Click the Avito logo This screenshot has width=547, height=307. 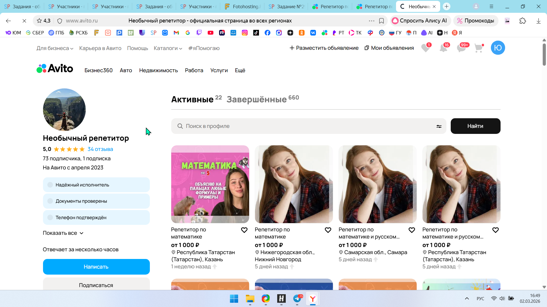[x=55, y=69]
